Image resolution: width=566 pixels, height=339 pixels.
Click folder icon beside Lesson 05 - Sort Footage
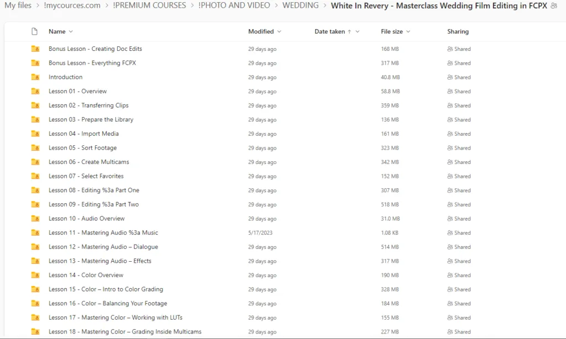click(35, 148)
